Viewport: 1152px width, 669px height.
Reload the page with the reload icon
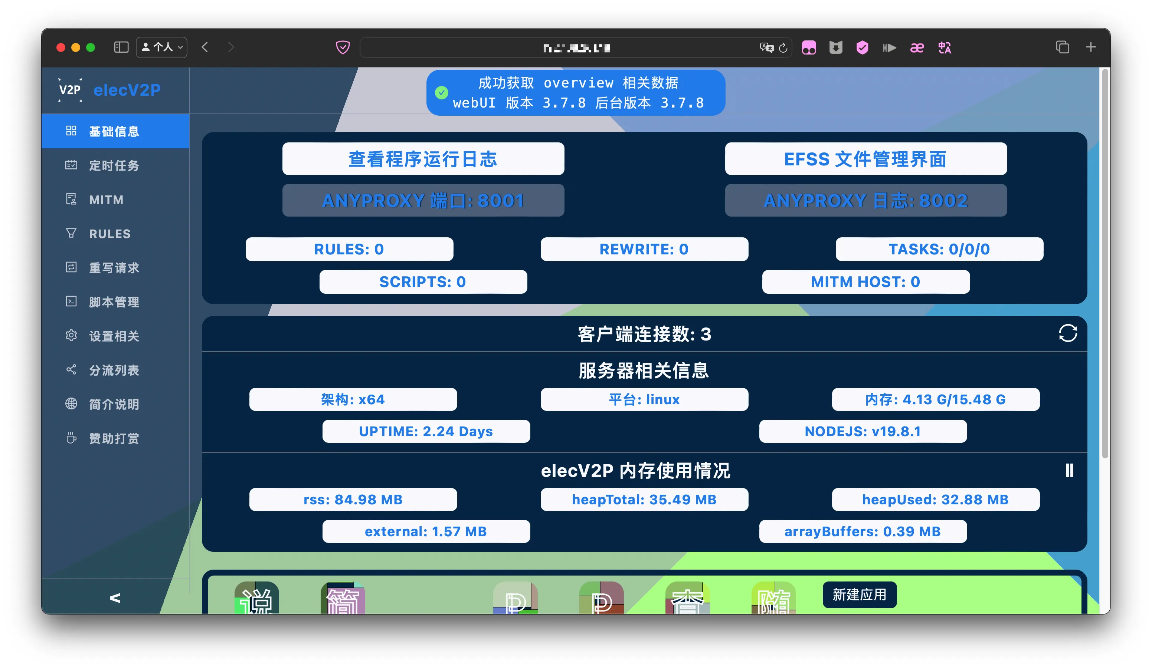click(783, 48)
